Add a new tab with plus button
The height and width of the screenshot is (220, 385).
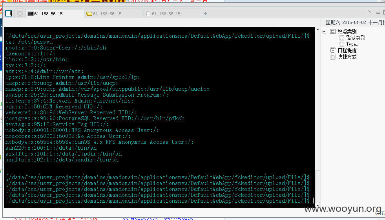[206, 14]
